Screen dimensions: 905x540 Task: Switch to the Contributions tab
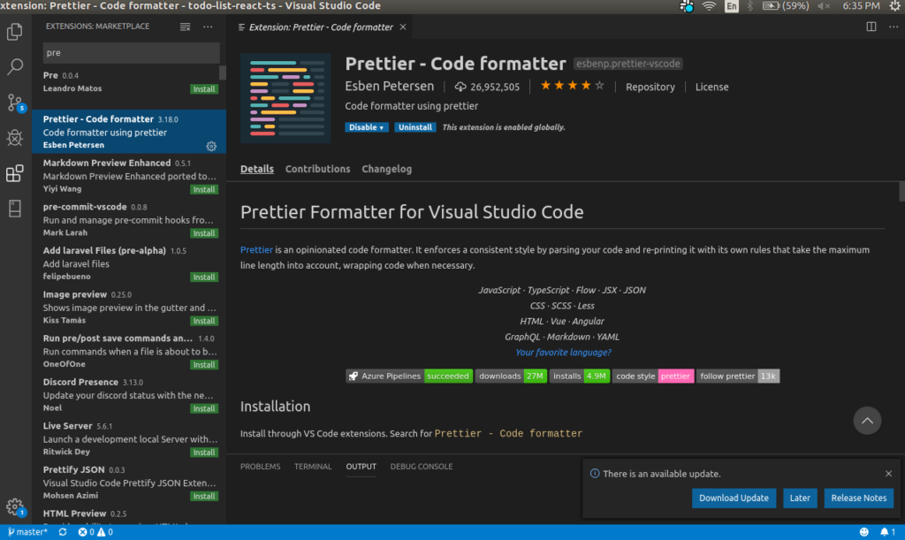[317, 169]
